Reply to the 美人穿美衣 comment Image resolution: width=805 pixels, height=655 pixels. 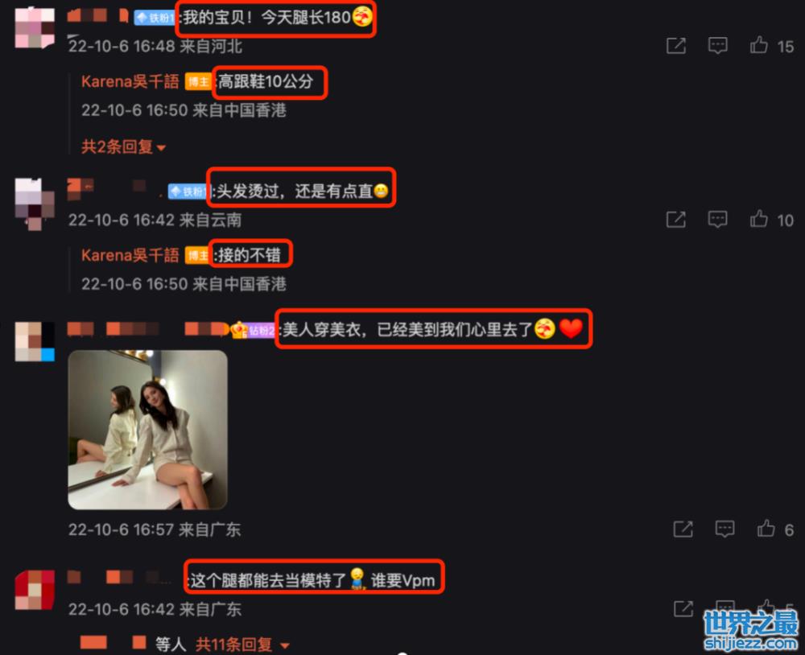click(724, 529)
